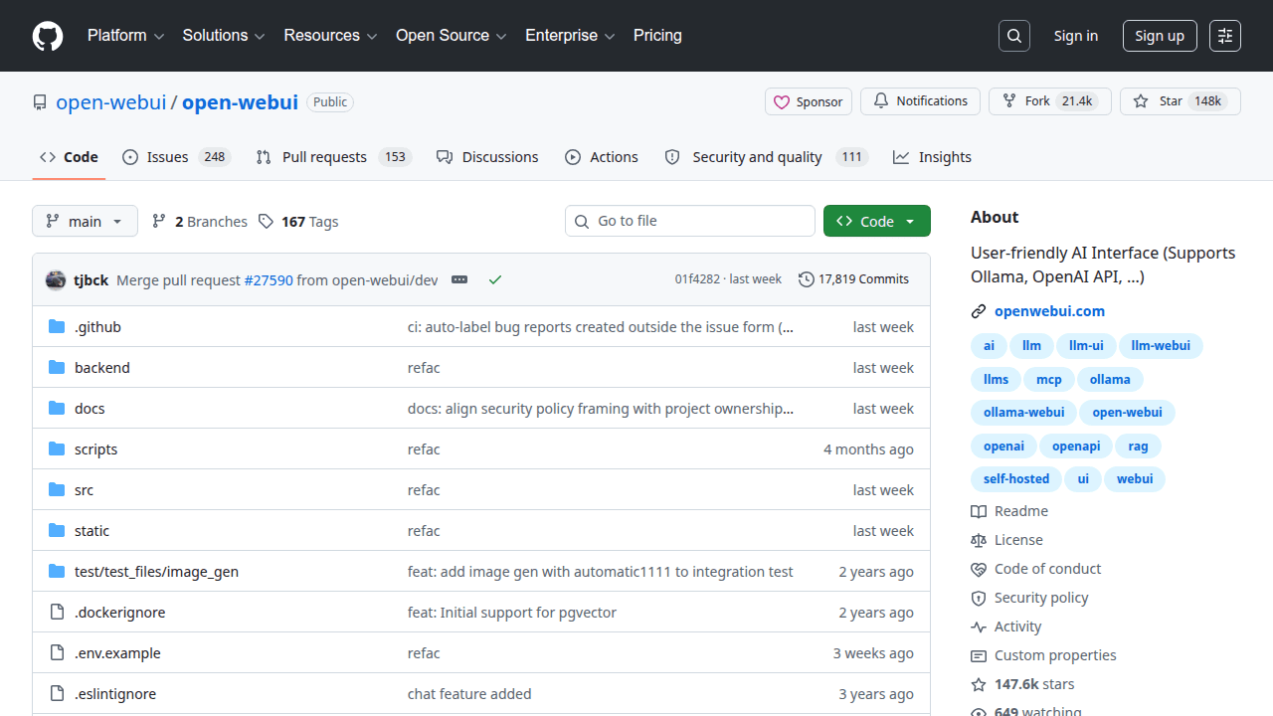This screenshot has width=1273, height=716.
Task: Click the book icon next to Readme
Action: coord(979,511)
